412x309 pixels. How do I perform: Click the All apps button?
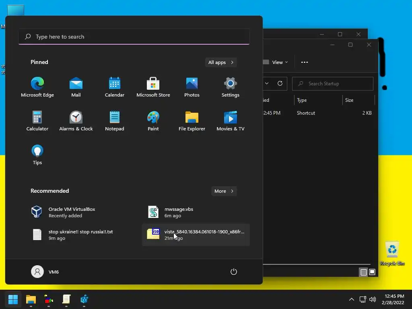point(221,62)
